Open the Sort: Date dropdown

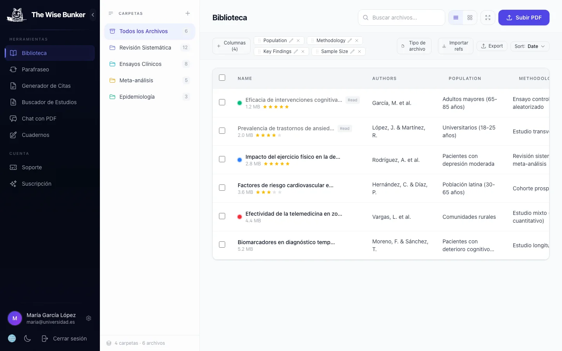coord(530,46)
